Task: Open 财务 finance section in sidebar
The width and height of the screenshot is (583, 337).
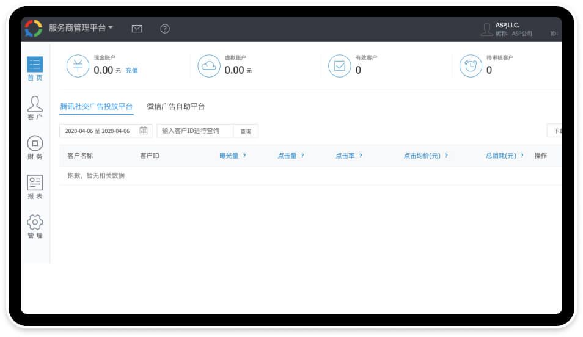Action: click(x=35, y=148)
